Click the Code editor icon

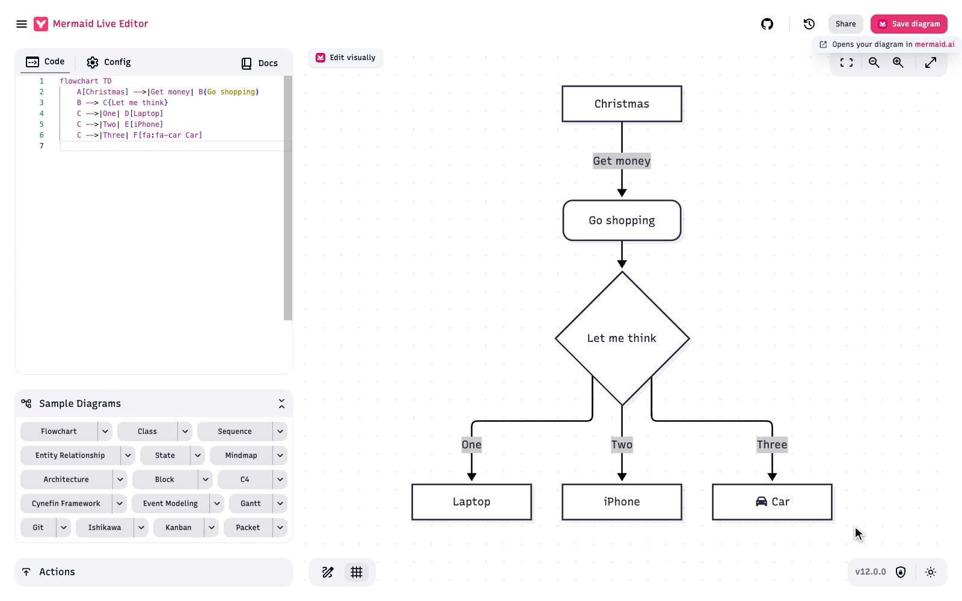pyautogui.click(x=32, y=62)
